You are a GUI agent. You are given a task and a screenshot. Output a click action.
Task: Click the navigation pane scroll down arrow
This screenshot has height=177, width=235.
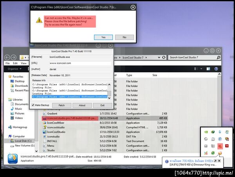pos(36,151)
